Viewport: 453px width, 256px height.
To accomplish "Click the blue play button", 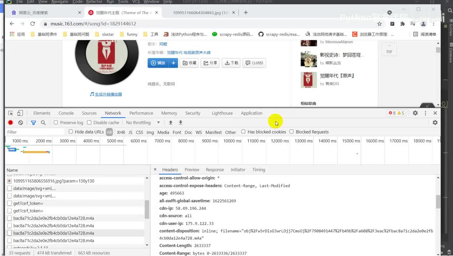I will tap(158, 63).
